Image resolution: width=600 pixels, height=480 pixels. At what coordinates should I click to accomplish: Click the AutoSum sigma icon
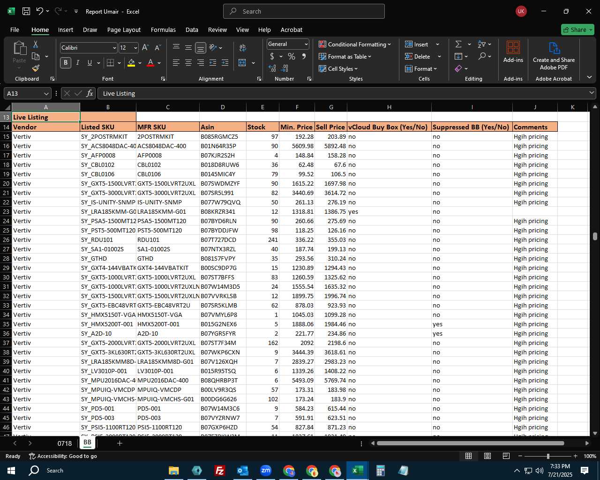point(458,44)
